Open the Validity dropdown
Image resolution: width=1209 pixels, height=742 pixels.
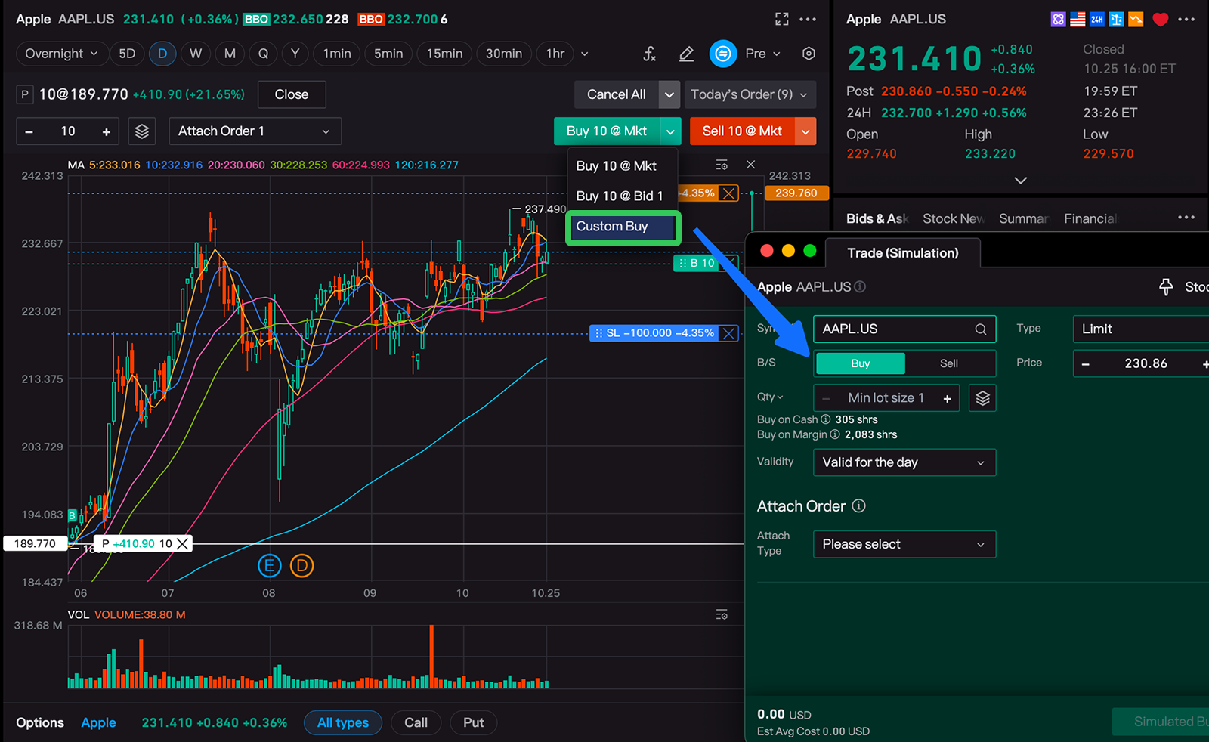[x=904, y=462]
